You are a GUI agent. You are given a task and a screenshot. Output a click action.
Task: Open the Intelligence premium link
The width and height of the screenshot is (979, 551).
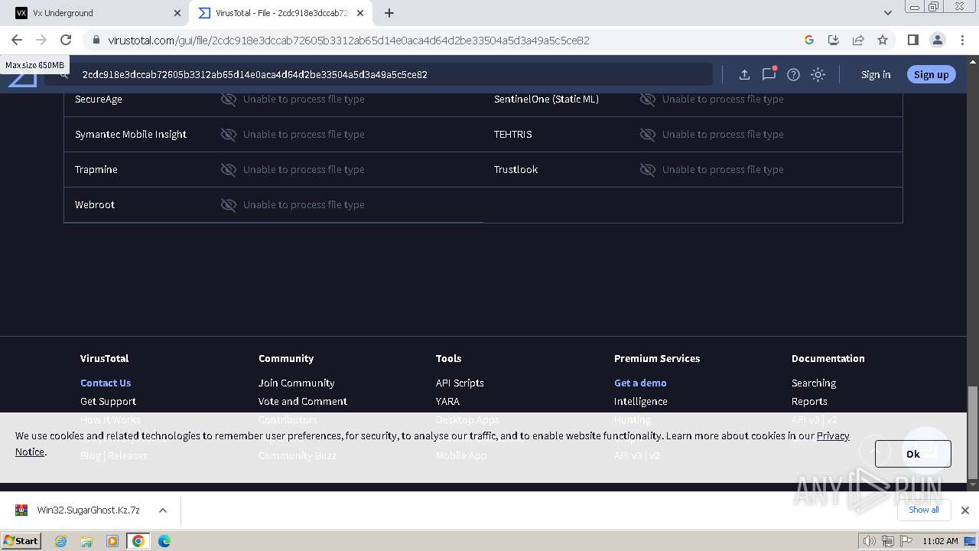point(641,401)
